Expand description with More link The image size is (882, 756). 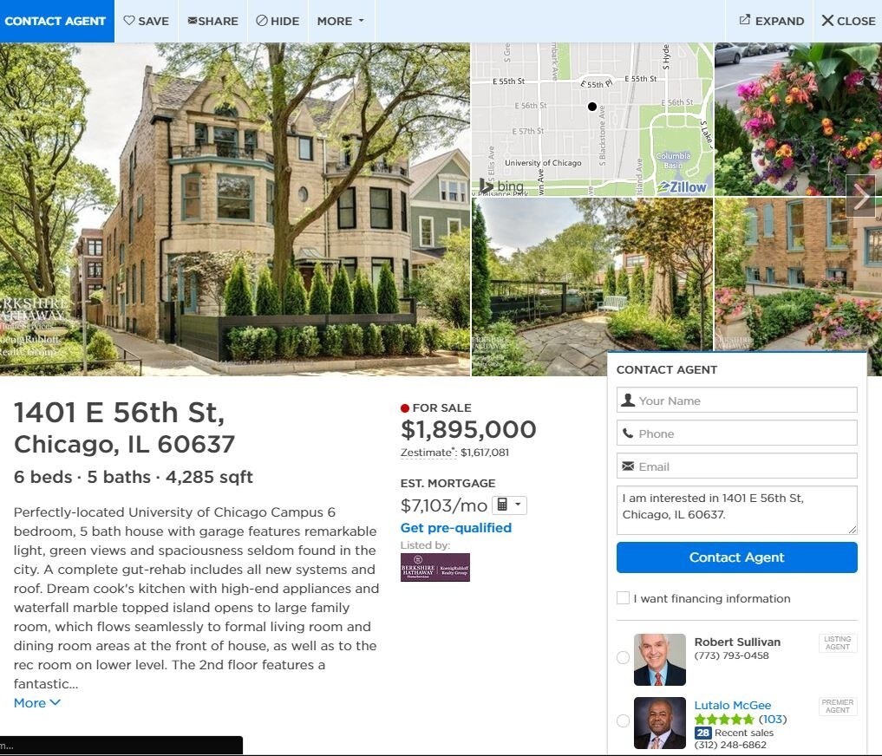pyautogui.click(x=37, y=702)
